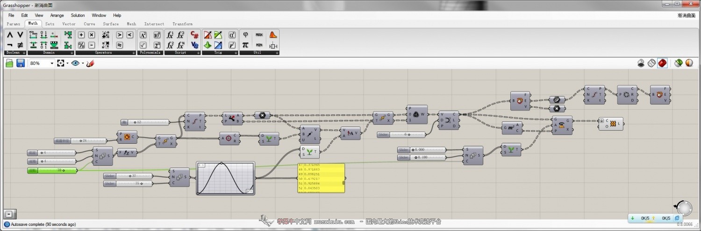701x231 pixels.
Task: Click the document name at top right
Action: pos(686,15)
